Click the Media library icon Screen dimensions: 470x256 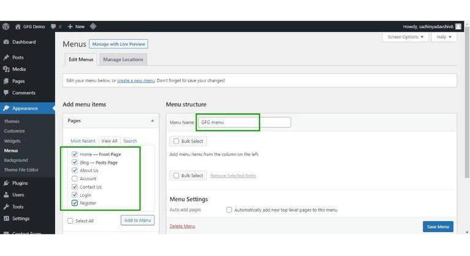pyautogui.click(x=6, y=69)
